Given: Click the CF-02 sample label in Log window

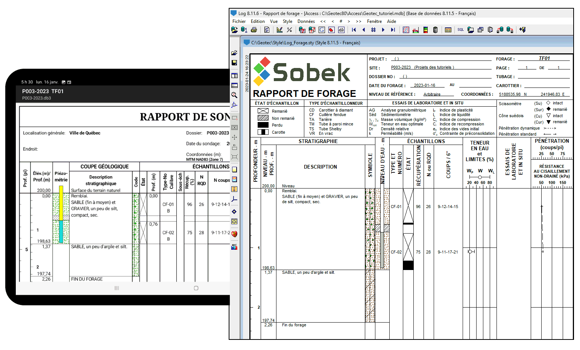Looking at the screenshot, I should coord(396,252).
